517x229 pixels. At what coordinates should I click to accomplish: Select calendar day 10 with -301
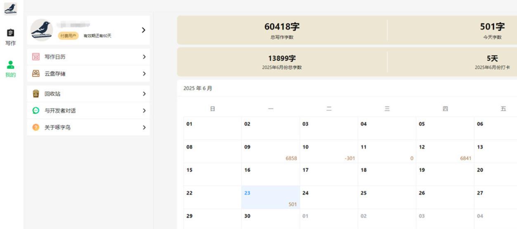click(x=329, y=151)
